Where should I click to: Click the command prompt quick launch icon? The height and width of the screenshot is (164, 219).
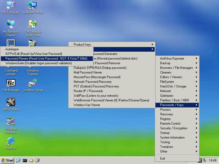tap(25, 160)
